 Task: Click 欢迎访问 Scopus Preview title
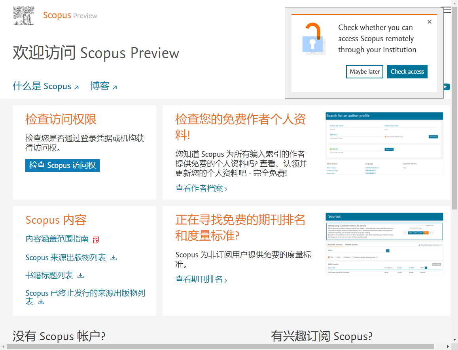pos(96,53)
